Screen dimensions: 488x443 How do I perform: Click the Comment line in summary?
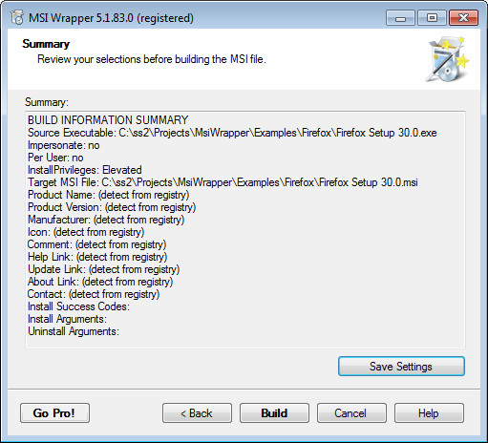pos(96,244)
